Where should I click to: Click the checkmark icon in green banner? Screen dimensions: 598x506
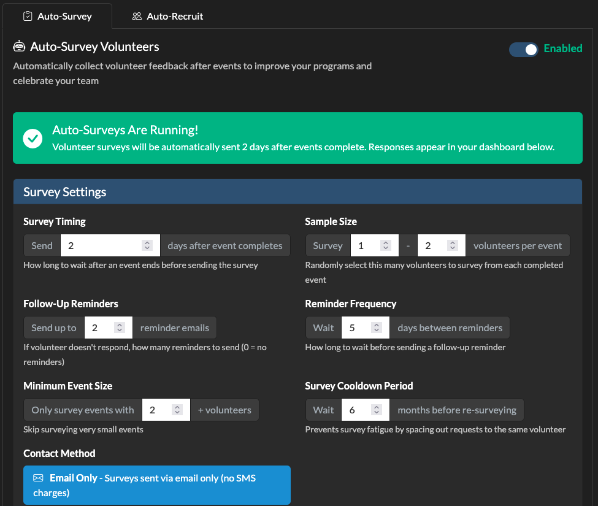(x=33, y=139)
